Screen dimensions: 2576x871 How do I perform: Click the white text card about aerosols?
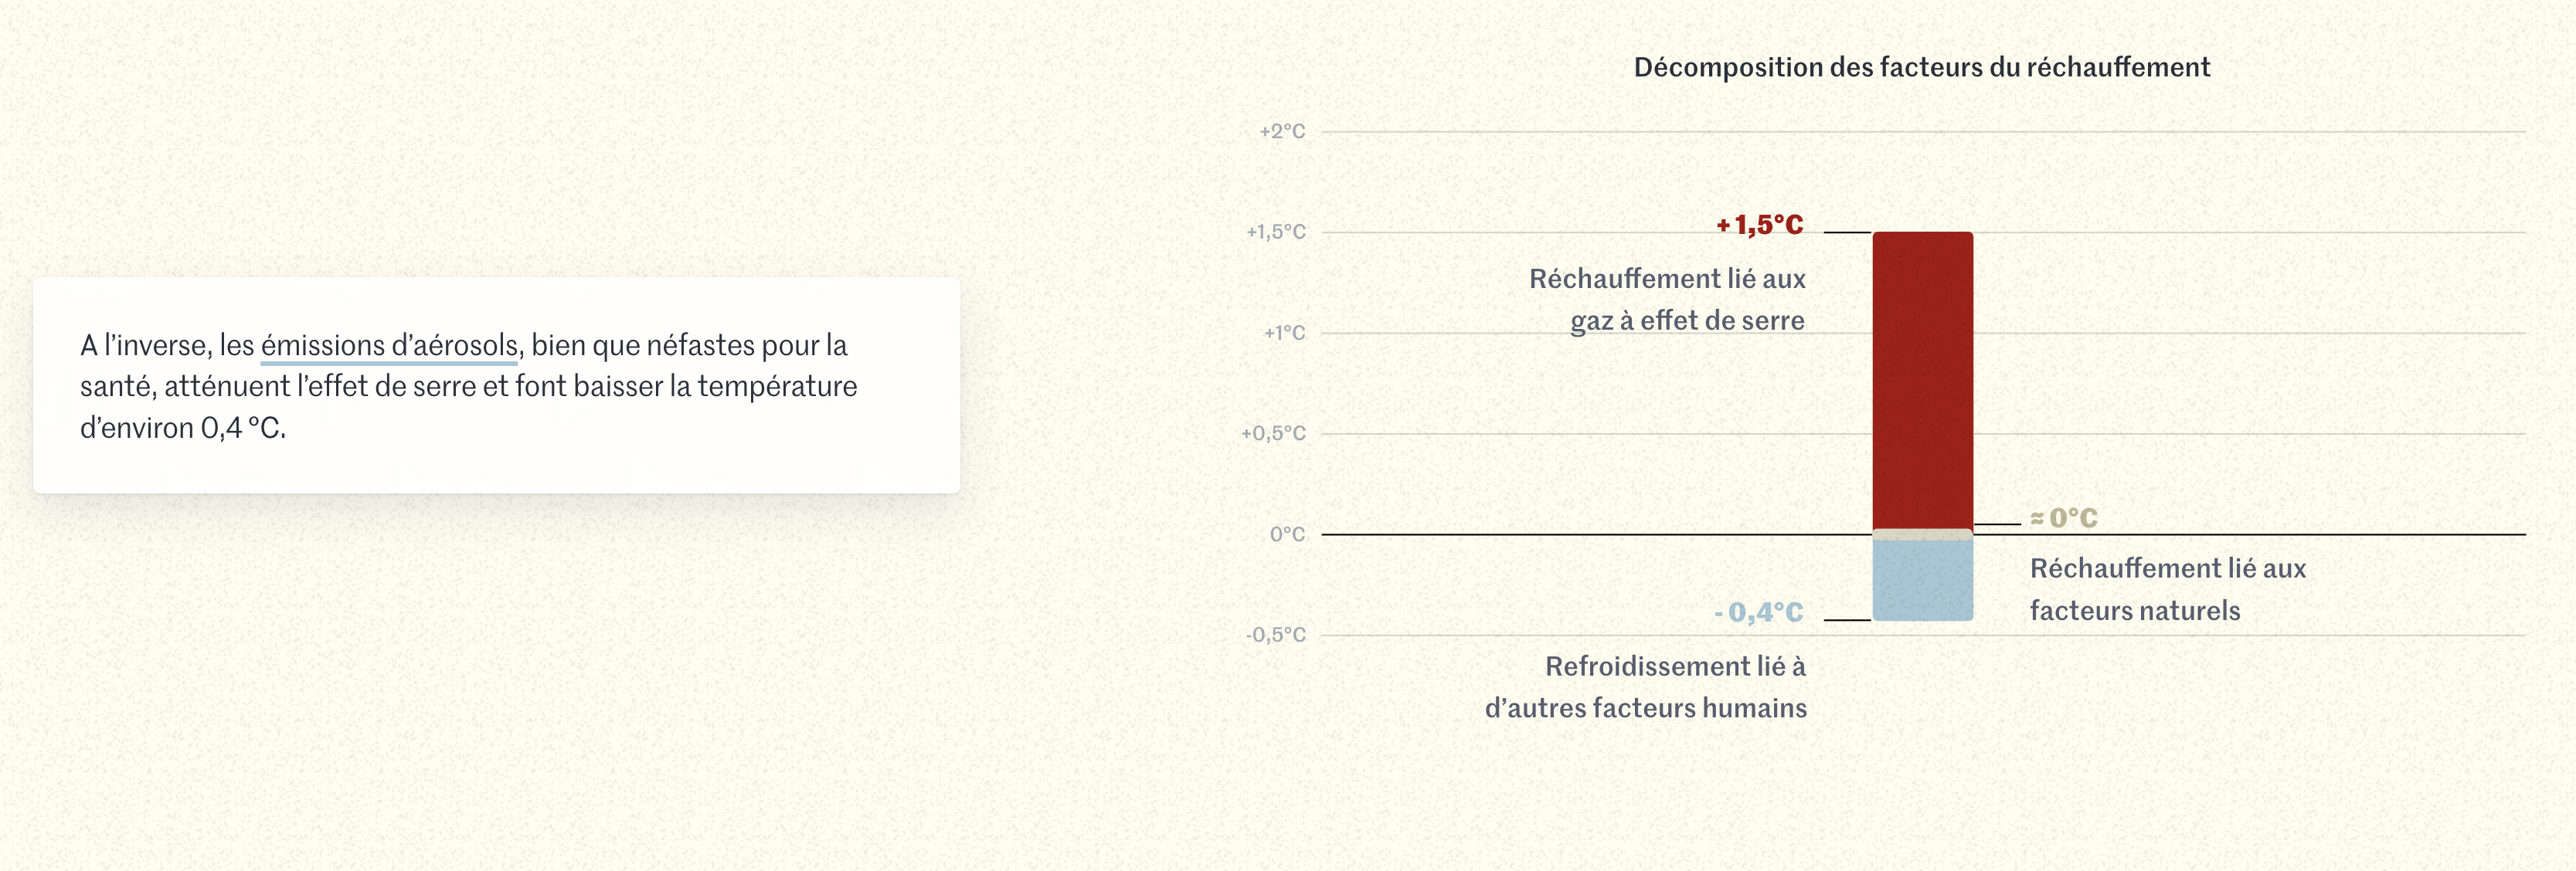click(x=496, y=385)
